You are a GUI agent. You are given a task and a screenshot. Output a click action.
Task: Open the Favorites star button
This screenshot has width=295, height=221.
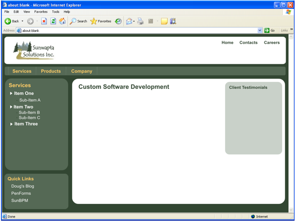pos(101,21)
